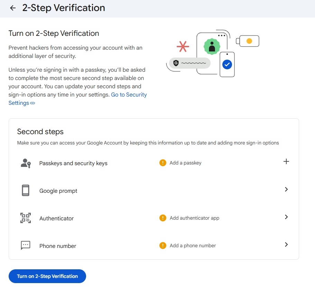
Task: Select the Add a phone number text
Action: tap(192, 245)
